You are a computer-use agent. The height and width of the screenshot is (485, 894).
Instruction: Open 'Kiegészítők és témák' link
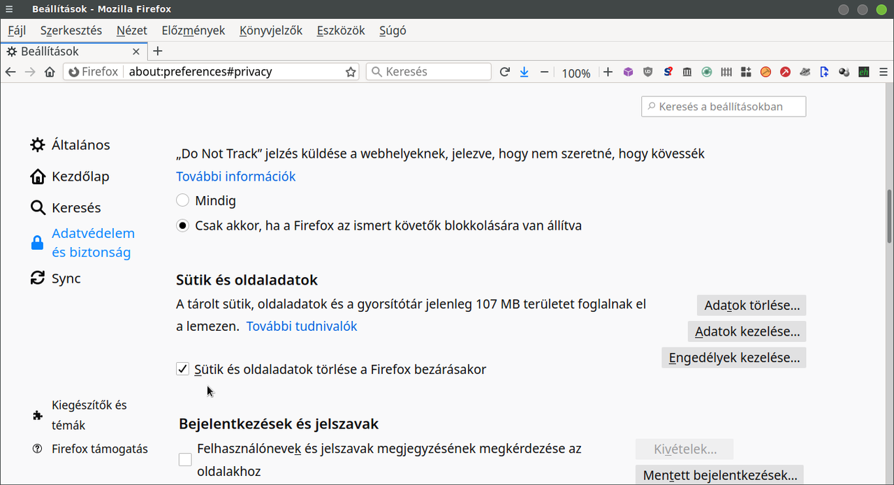(80, 415)
